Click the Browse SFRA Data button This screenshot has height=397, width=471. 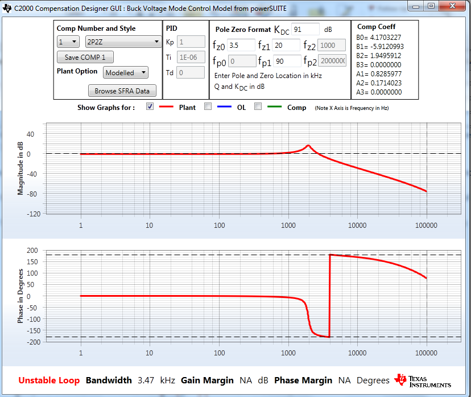point(122,91)
